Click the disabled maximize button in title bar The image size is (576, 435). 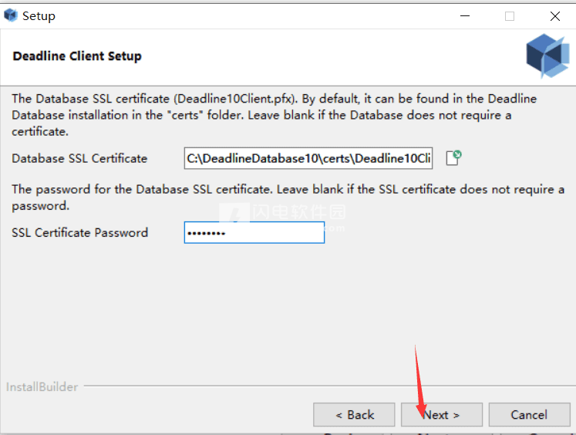510,15
